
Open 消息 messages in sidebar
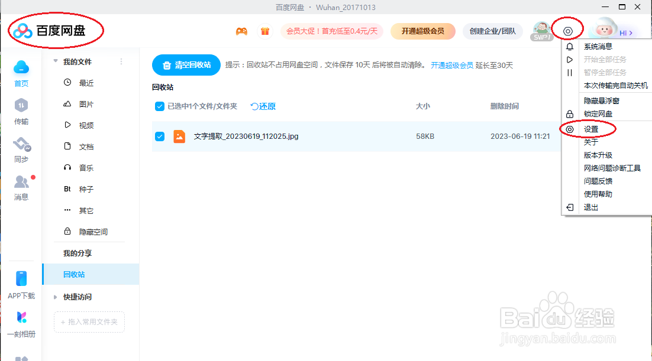click(x=21, y=187)
